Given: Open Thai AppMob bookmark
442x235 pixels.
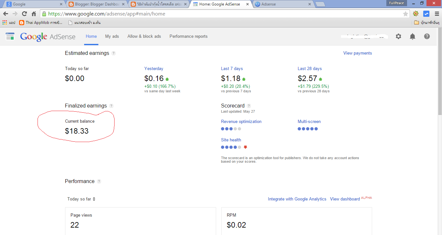Looking at the screenshot, I should [41, 23].
